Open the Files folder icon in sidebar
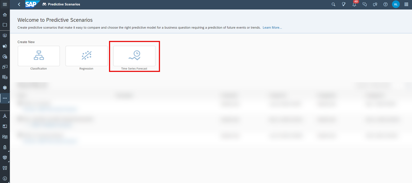Viewport: 412px width, 183px height. (x=5, y=25)
